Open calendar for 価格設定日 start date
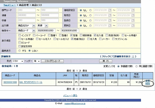155x108 pixels. coord(110,10)
